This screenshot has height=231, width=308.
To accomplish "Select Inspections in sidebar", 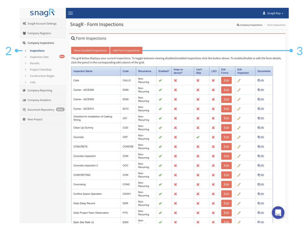I will tap(37, 51).
